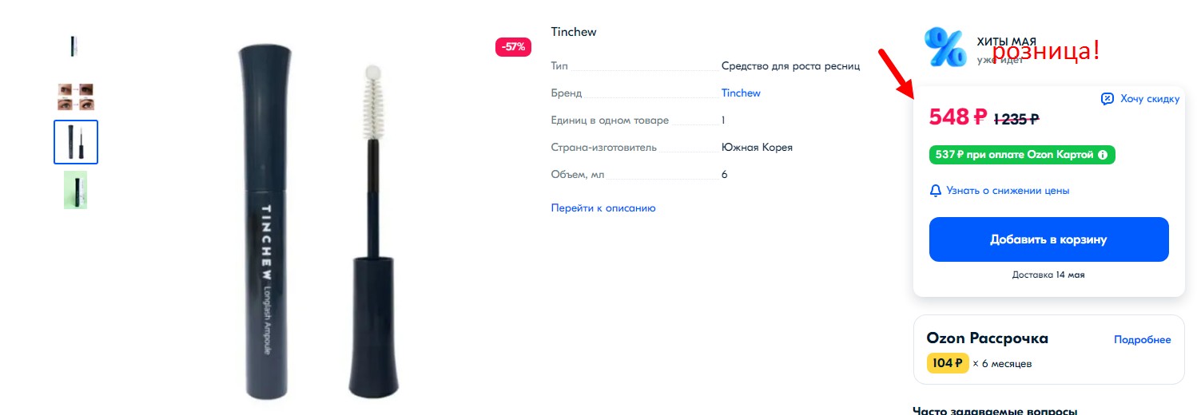The width and height of the screenshot is (1197, 415).
Task: Click the Ozon Рассрочка card heading
Action: click(x=988, y=338)
